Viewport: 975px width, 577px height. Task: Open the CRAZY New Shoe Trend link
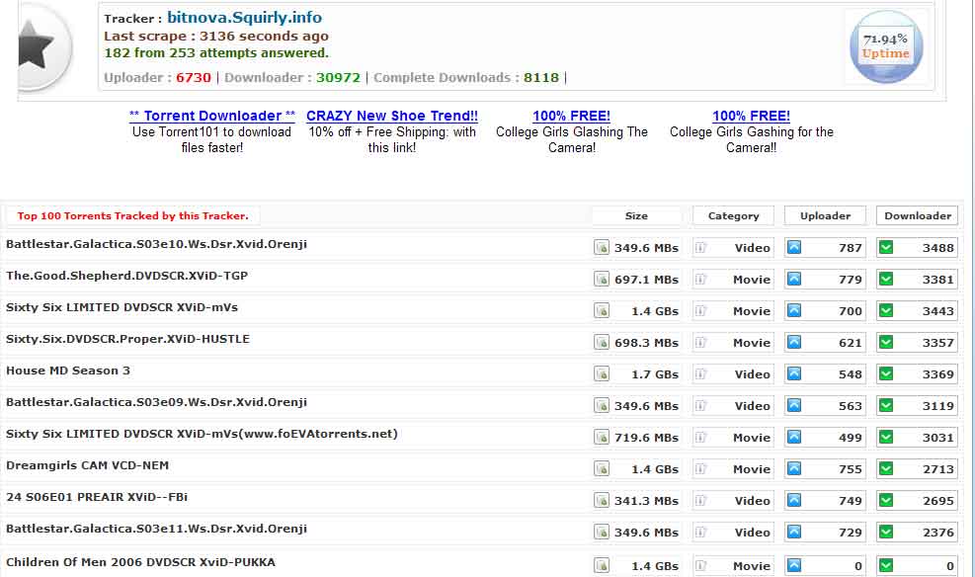point(392,116)
